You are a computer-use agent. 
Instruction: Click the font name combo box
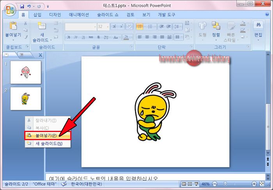point(81,26)
